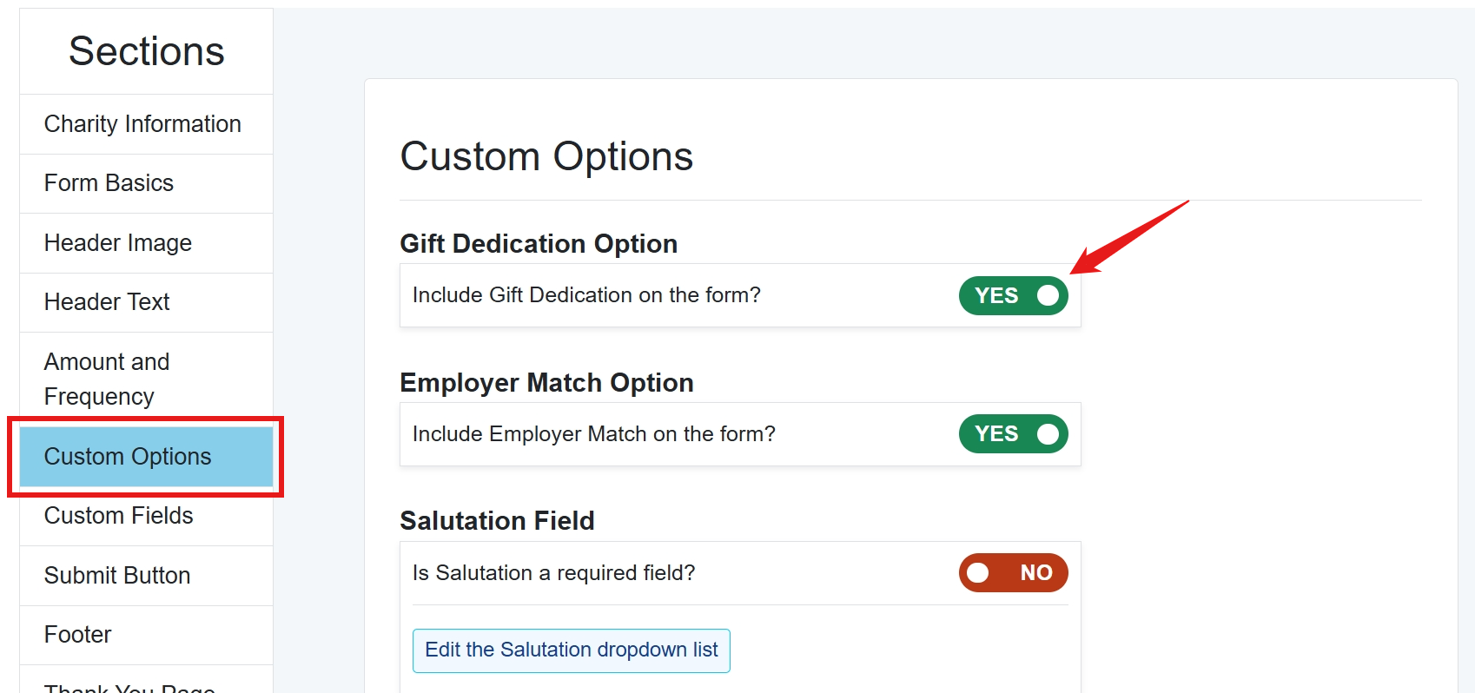1475x693 pixels.
Task: Click the Sections sidebar heading
Action: point(146,51)
